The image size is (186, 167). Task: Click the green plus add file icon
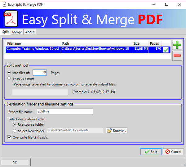pos(177,45)
